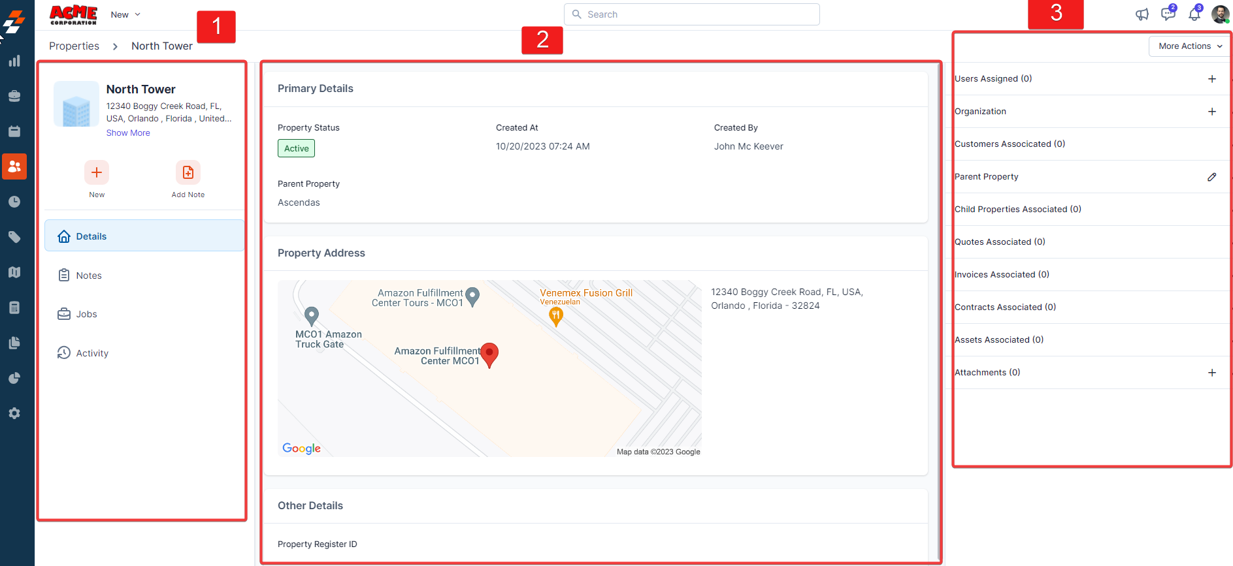Expand the More Actions dropdown

tap(1189, 46)
